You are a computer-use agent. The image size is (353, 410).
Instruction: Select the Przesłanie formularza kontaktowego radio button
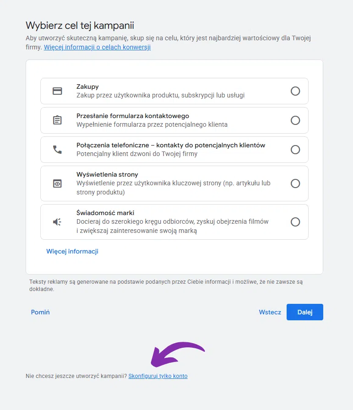(295, 120)
